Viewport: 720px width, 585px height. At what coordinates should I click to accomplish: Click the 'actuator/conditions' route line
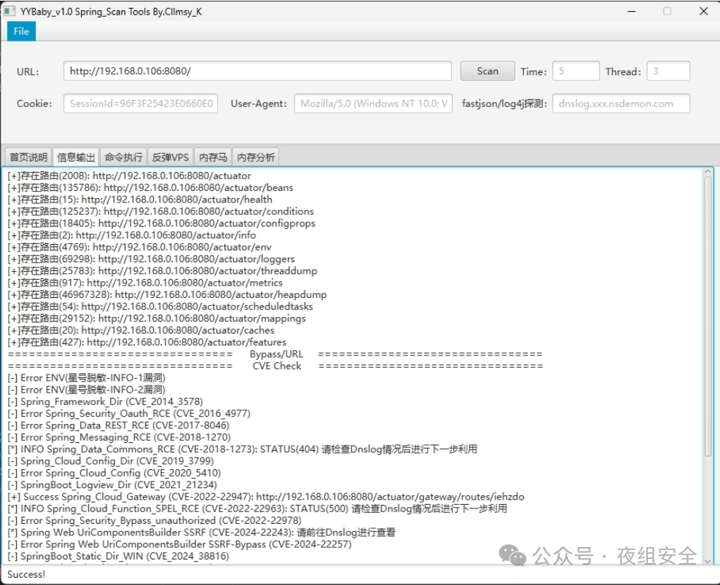point(161,211)
